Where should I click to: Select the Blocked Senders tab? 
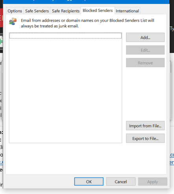coord(98,11)
